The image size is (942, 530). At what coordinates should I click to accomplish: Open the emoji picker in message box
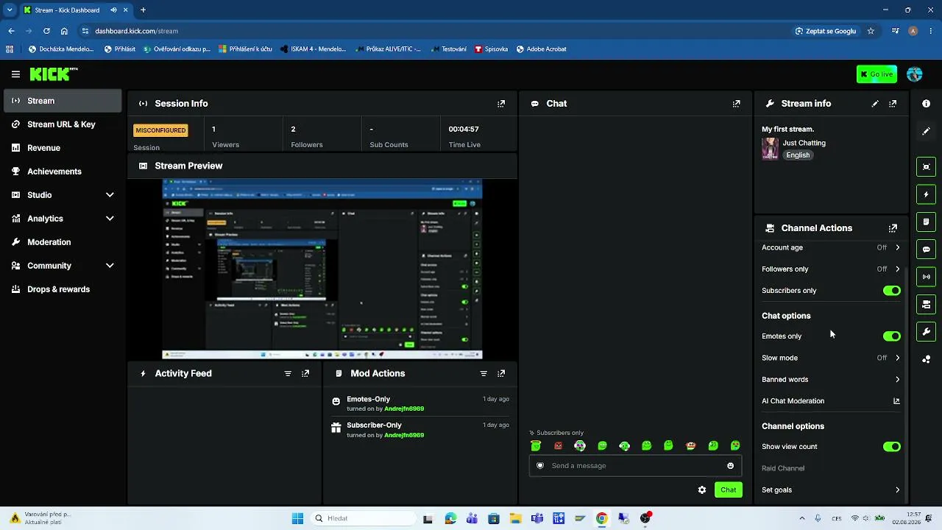click(730, 465)
